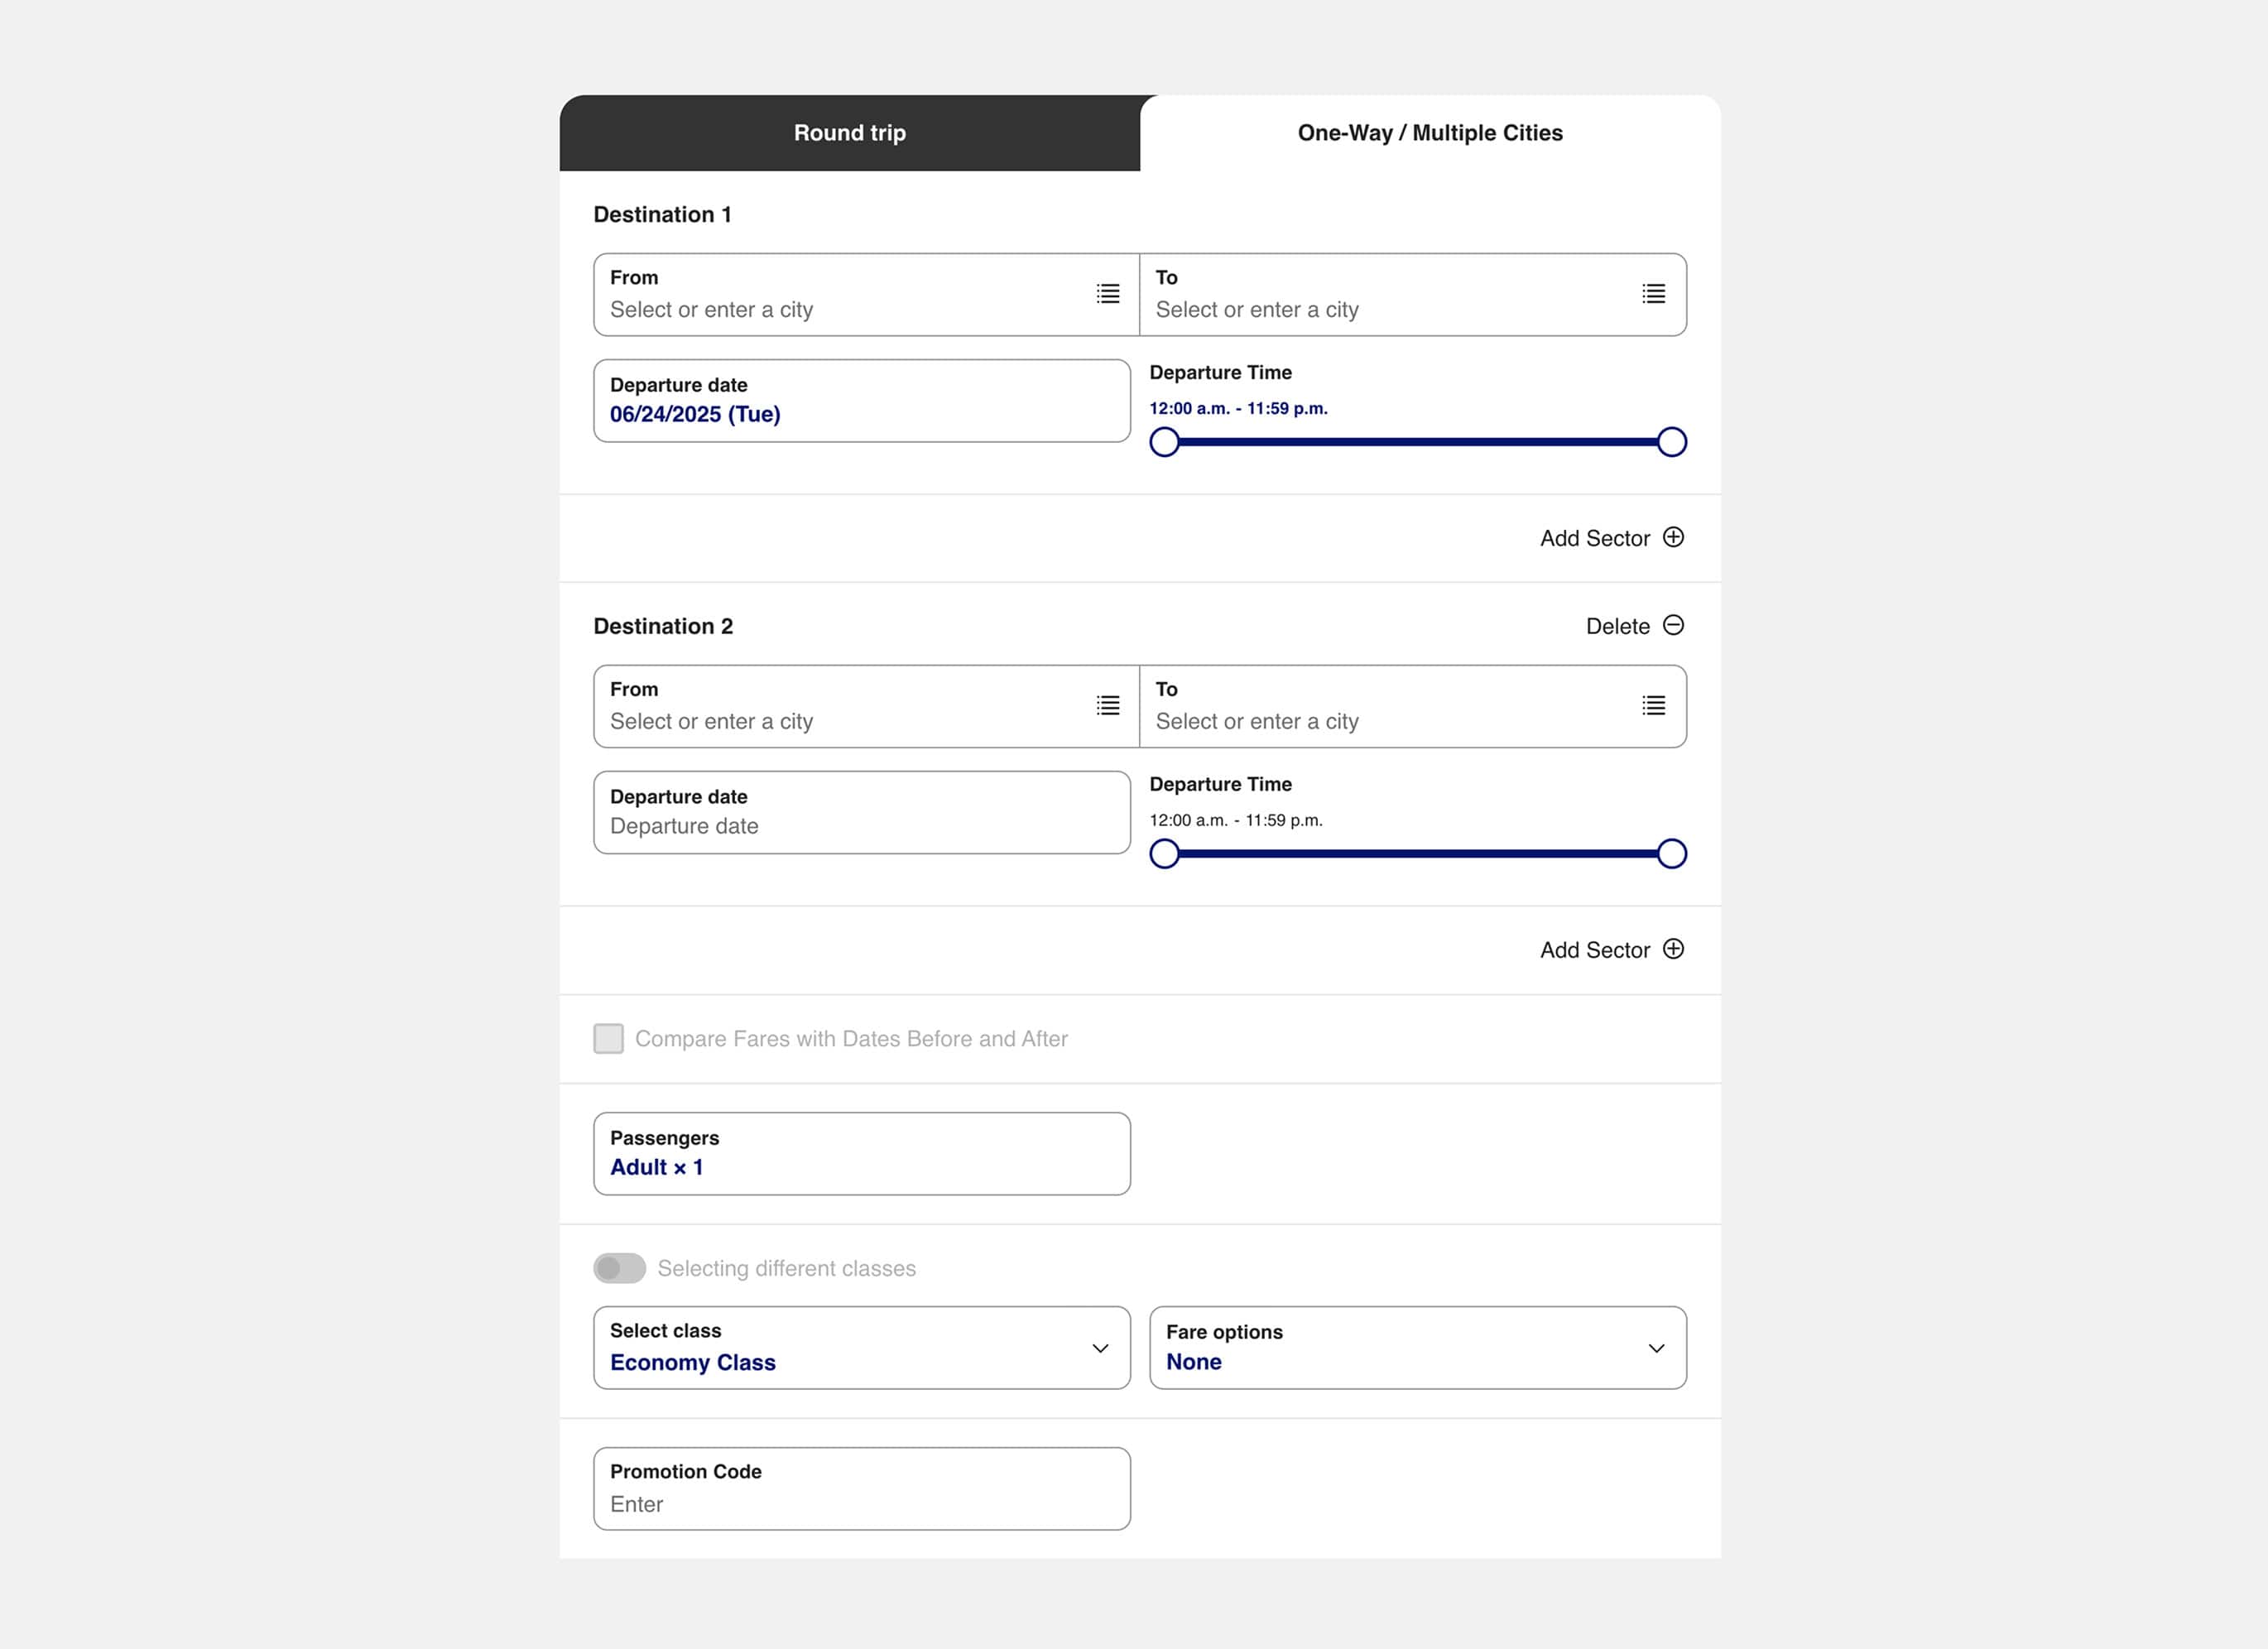
Task: Click the minus icon next to Delete
Action: [x=1673, y=626]
